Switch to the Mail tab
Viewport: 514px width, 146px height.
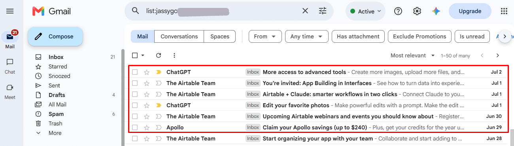coord(142,36)
